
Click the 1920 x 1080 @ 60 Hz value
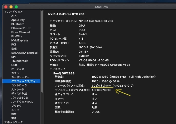(106, 81)
